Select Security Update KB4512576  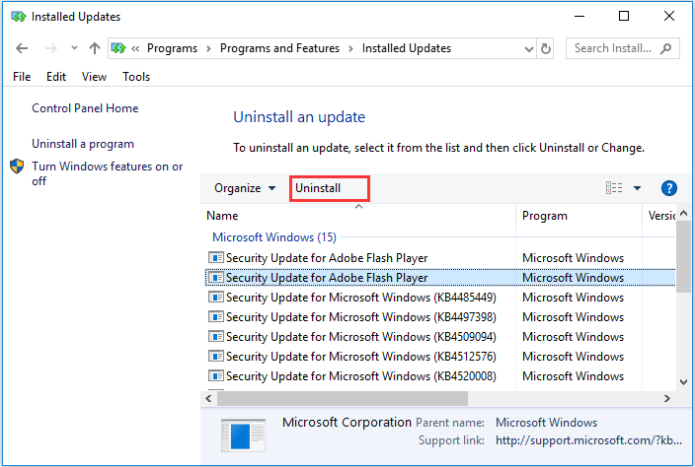[x=440, y=357]
